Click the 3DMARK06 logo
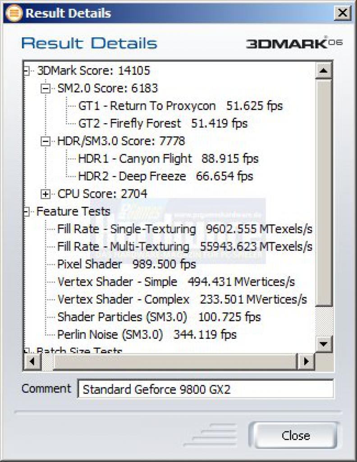 click(294, 43)
